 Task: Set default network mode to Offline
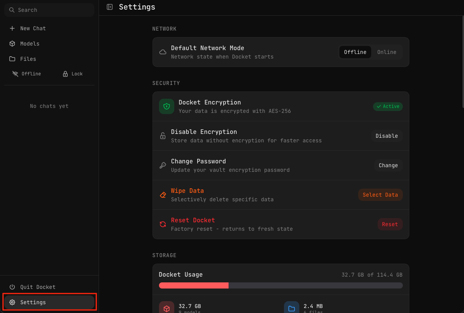coord(355,52)
